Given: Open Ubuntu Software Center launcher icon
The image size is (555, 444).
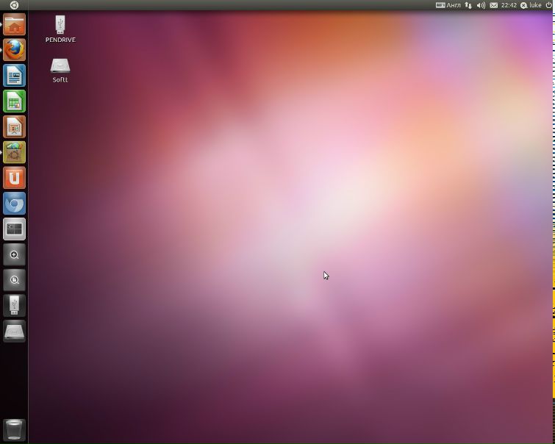Looking at the screenshot, I should (14, 152).
